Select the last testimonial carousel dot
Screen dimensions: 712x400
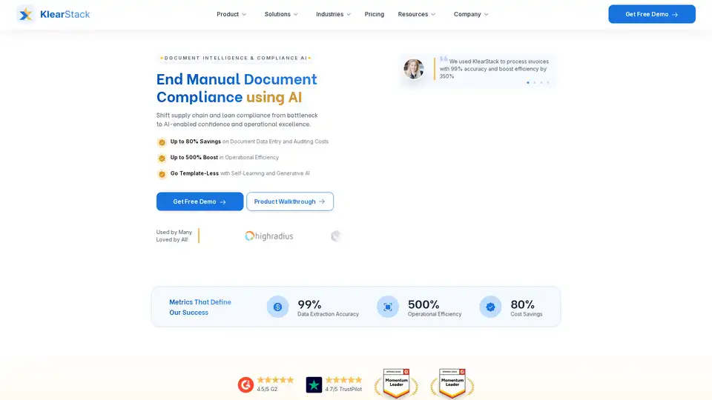548,82
